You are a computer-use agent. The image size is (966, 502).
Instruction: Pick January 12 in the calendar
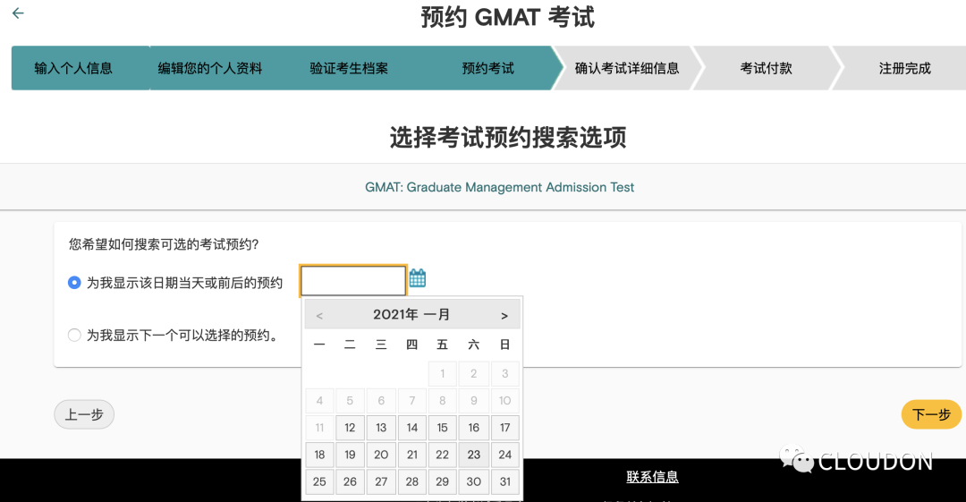pos(350,428)
